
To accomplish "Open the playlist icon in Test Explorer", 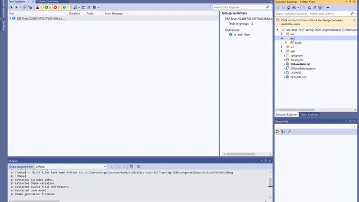I will click(x=76, y=7).
